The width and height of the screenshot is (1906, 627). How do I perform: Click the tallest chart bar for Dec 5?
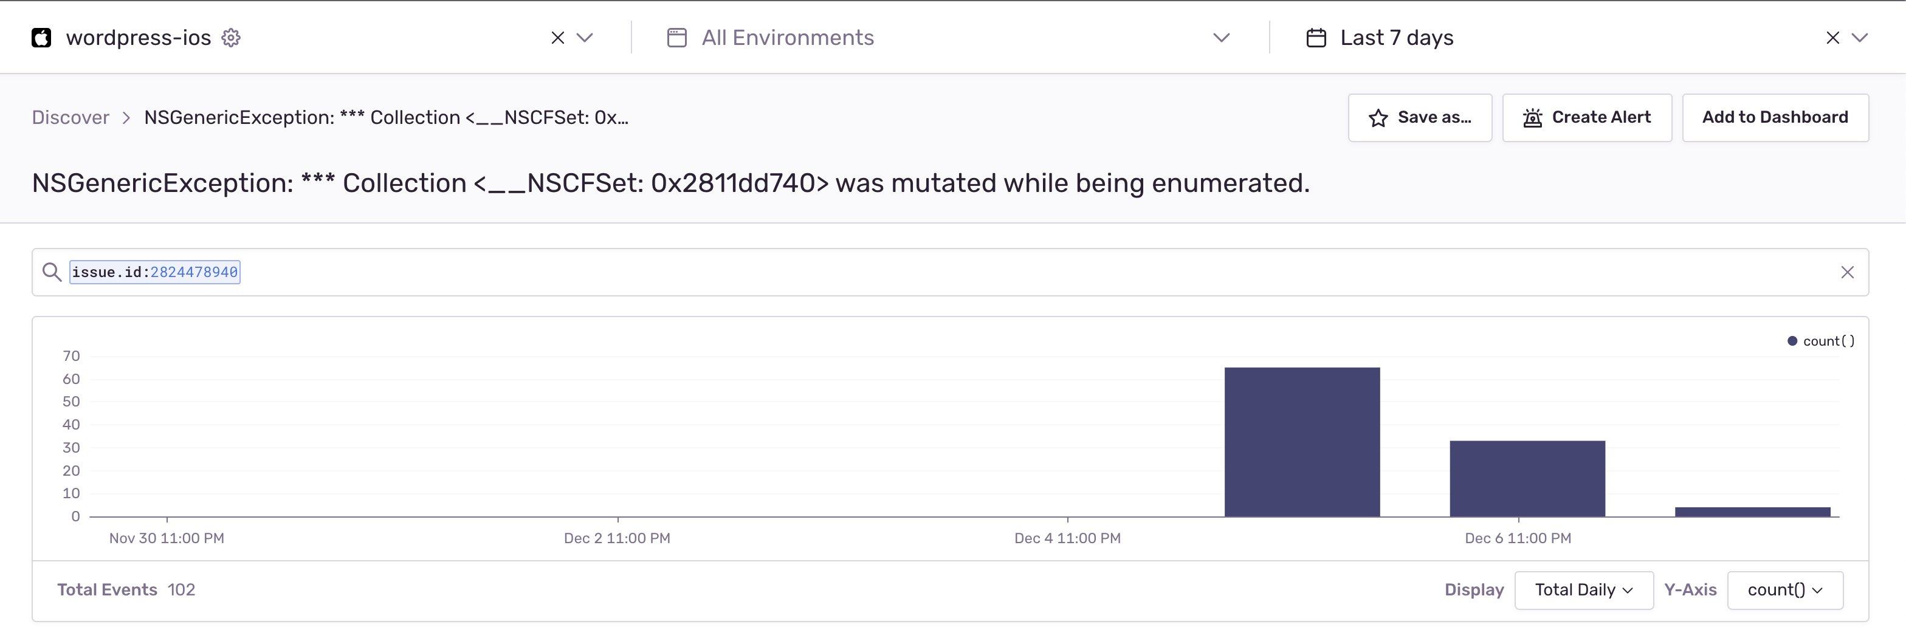(x=1301, y=442)
